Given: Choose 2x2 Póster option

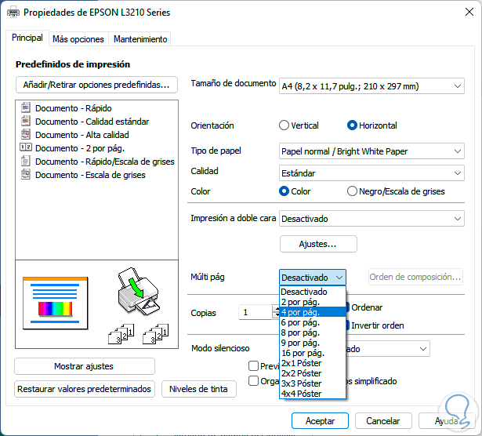Looking at the screenshot, I should [x=313, y=373].
